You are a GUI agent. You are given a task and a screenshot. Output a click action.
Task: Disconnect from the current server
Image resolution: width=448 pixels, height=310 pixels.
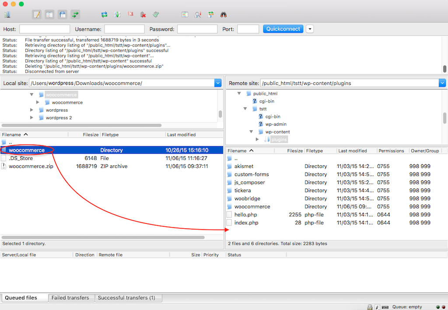pos(143,14)
